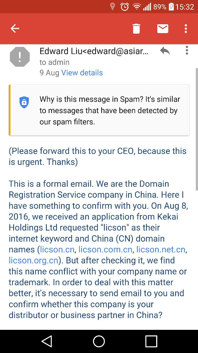Image resolution: width=198 pixels, height=353 pixels.
Task: Tap the spam warning sender avatar
Action: [x=20, y=57]
